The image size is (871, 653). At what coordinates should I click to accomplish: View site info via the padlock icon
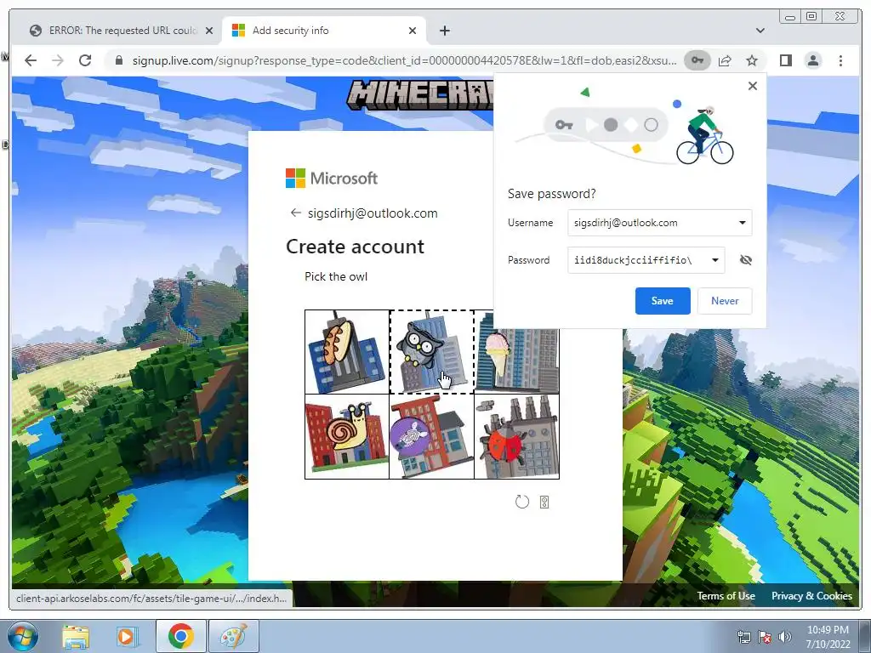(118, 60)
